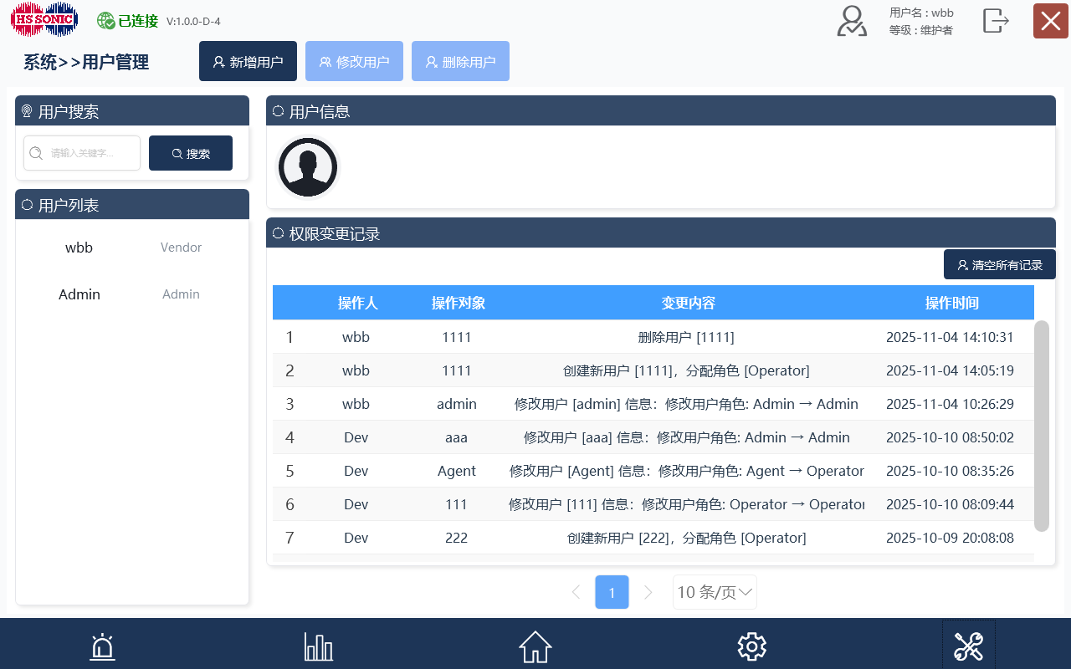This screenshot has width=1071, height=669.
Task: Open the 10 条/页 page size dropdown
Action: coord(715,591)
